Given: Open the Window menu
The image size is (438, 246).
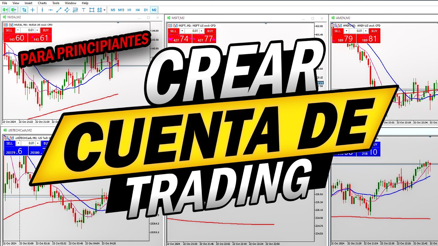Looking at the screenshot, I should click(x=70, y=3).
